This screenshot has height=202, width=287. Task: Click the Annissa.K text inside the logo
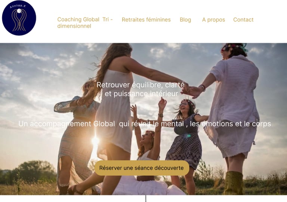pos(18,6)
